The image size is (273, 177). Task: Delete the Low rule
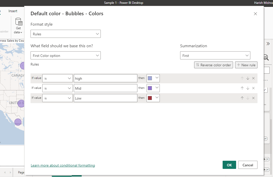(x=253, y=98)
